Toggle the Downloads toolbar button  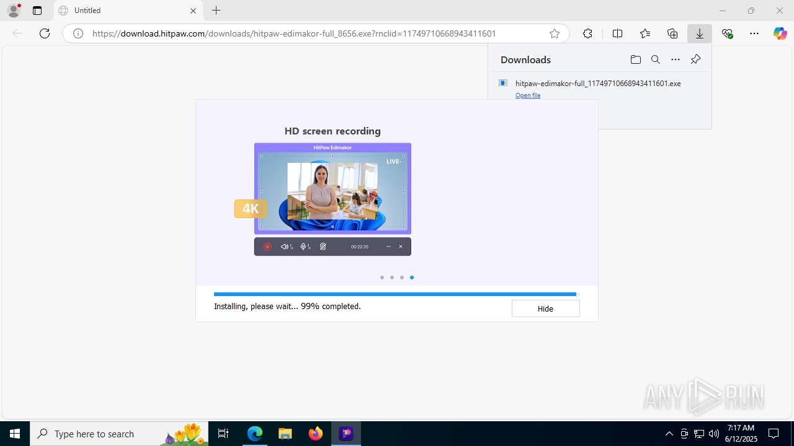700,33
